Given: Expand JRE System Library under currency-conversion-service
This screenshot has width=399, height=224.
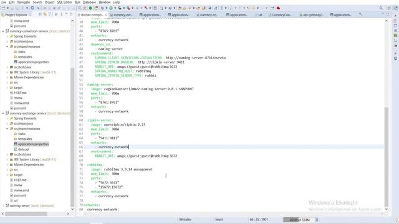Looking at the screenshot, I should [7, 72].
